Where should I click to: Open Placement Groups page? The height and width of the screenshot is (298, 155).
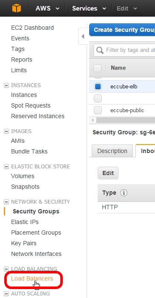(36, 233)
